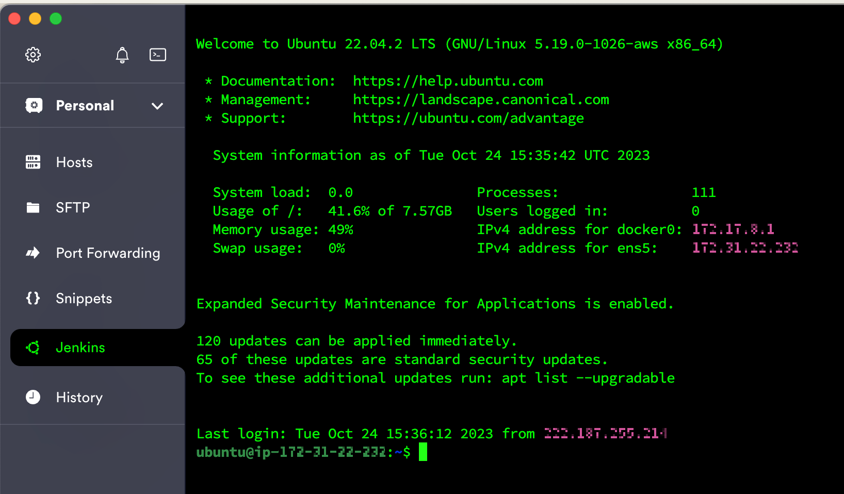Maximize window with green button
Image resolution: width=844 pixels, height=494 pixels.
coord(56,19)
